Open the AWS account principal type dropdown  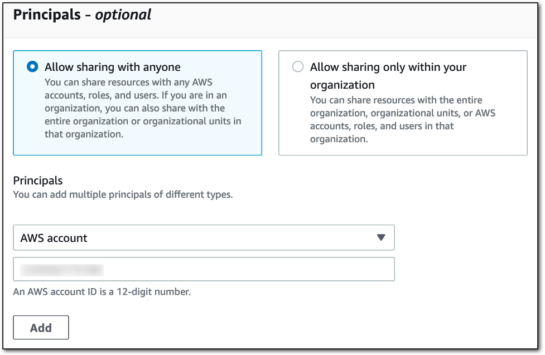click(204, 237)
